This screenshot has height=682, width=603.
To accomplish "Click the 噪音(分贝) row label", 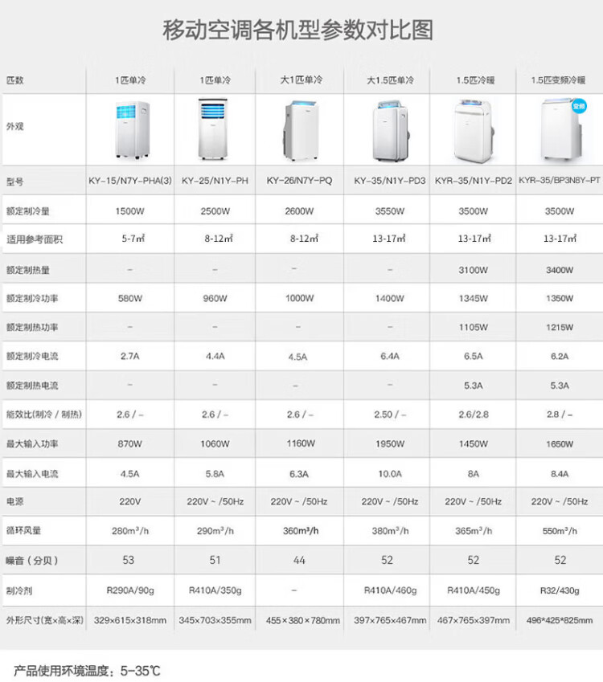I will click(32, 560).
